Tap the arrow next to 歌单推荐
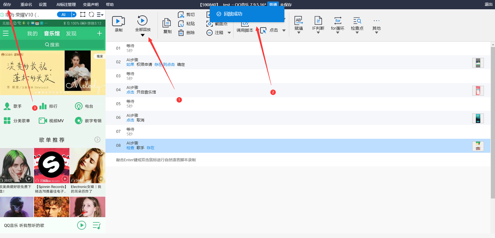495x238 pixels. (97, 139)
